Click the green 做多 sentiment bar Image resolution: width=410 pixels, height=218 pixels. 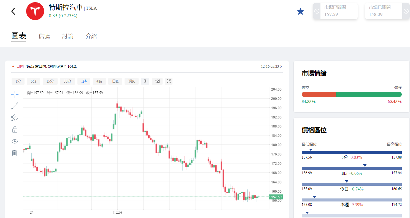pos(369,94)
